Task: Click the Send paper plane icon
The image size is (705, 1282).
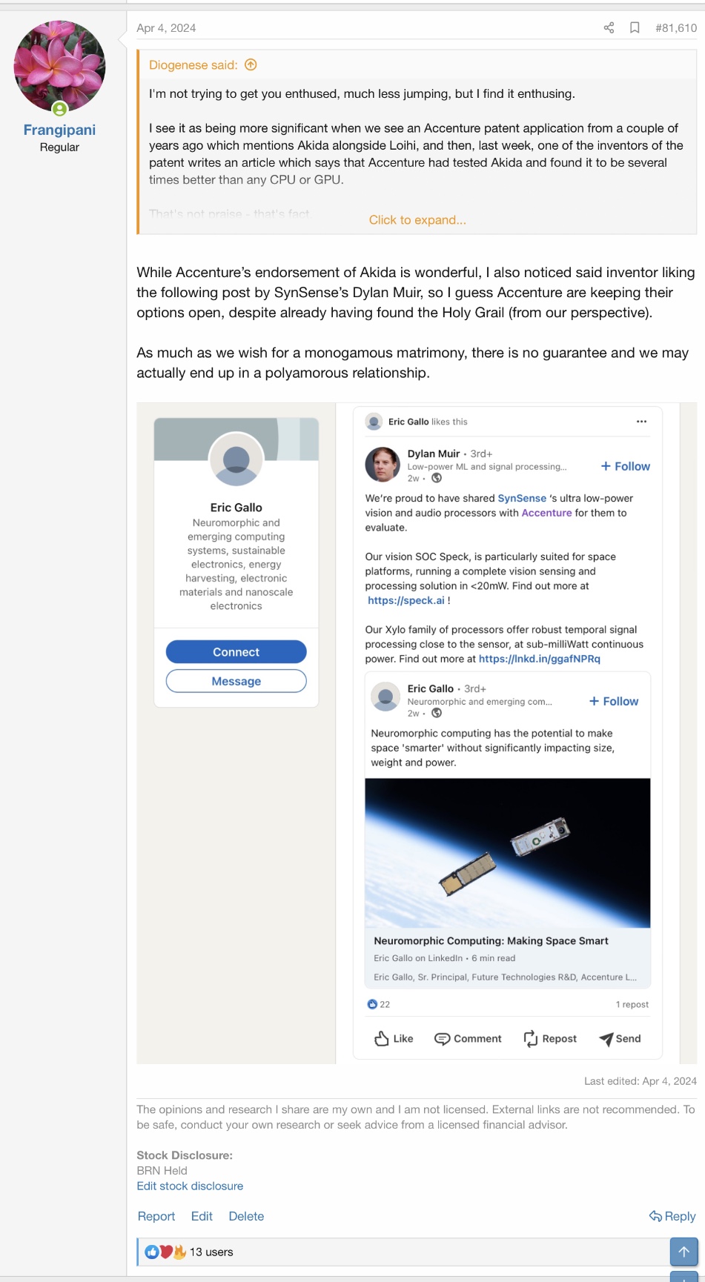Action: point(606,1039)
